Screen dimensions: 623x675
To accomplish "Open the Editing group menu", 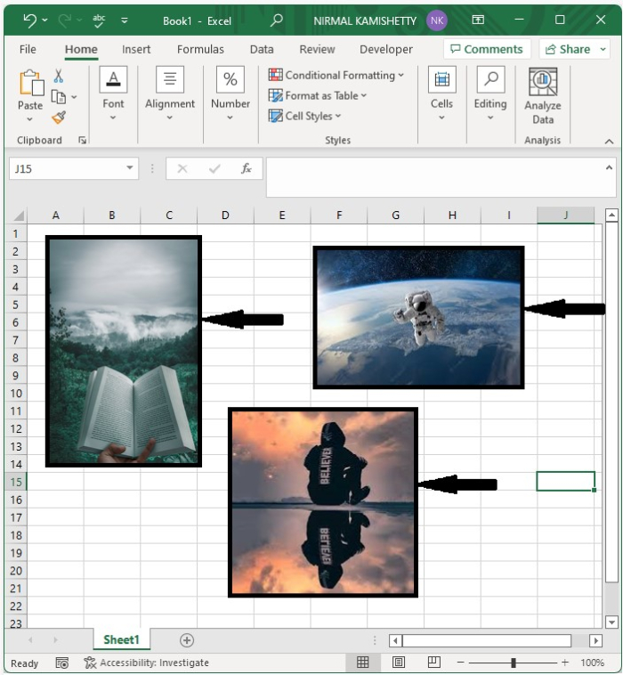I will coord(490,93).
